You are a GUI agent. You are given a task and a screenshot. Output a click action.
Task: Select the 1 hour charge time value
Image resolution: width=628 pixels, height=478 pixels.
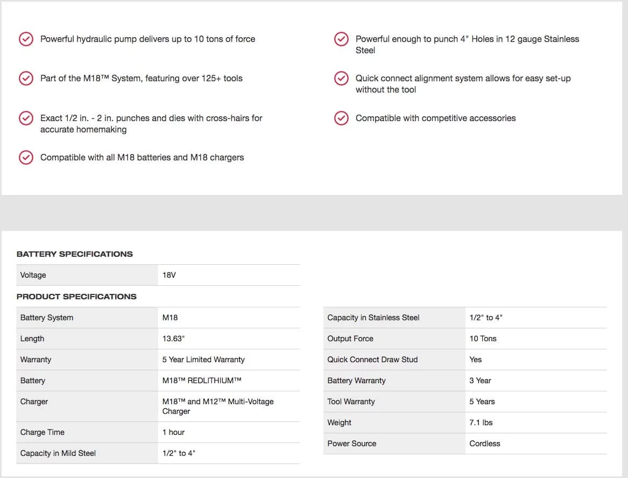(173, 432)
